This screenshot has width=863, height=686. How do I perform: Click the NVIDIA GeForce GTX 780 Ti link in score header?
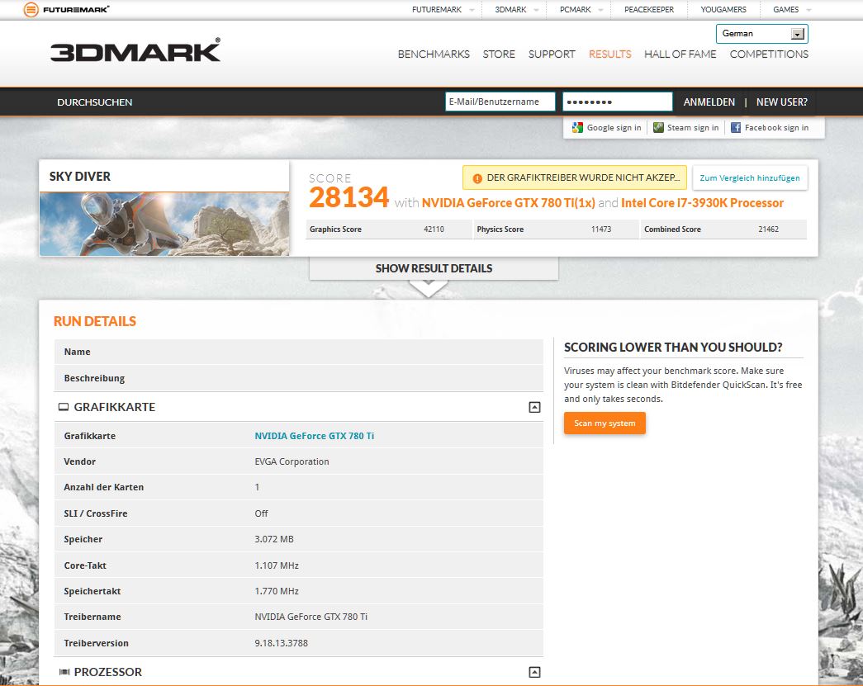click(508, 203)
